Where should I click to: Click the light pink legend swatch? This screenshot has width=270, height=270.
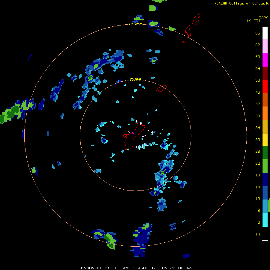(x=265, y=46)
